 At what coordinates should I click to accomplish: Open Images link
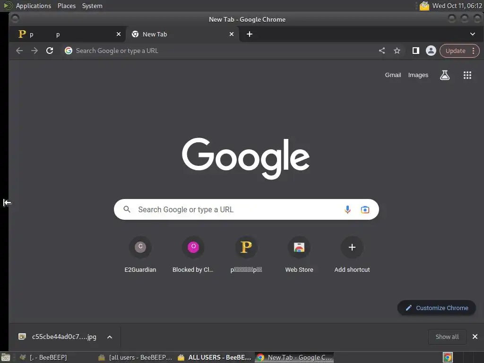418,75
